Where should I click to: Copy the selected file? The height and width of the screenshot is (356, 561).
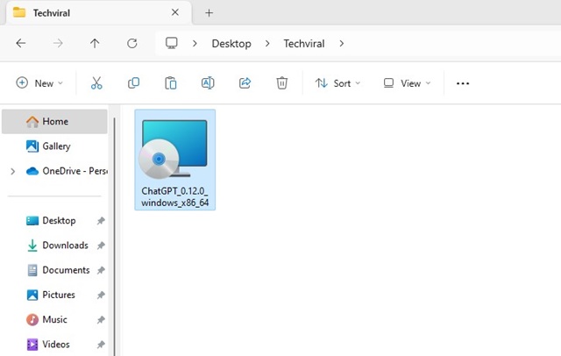pos(133,83)
